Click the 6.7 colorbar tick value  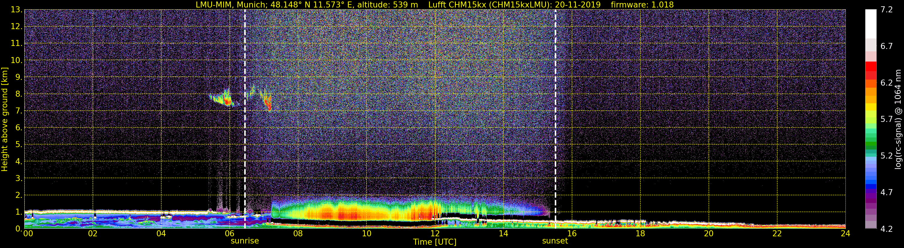pyautogui.click(x=887, y=46)
